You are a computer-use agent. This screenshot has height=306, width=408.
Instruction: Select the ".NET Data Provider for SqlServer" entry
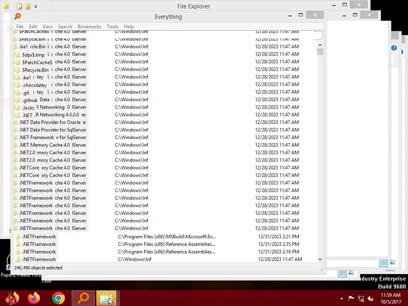(x=53, y=130)
